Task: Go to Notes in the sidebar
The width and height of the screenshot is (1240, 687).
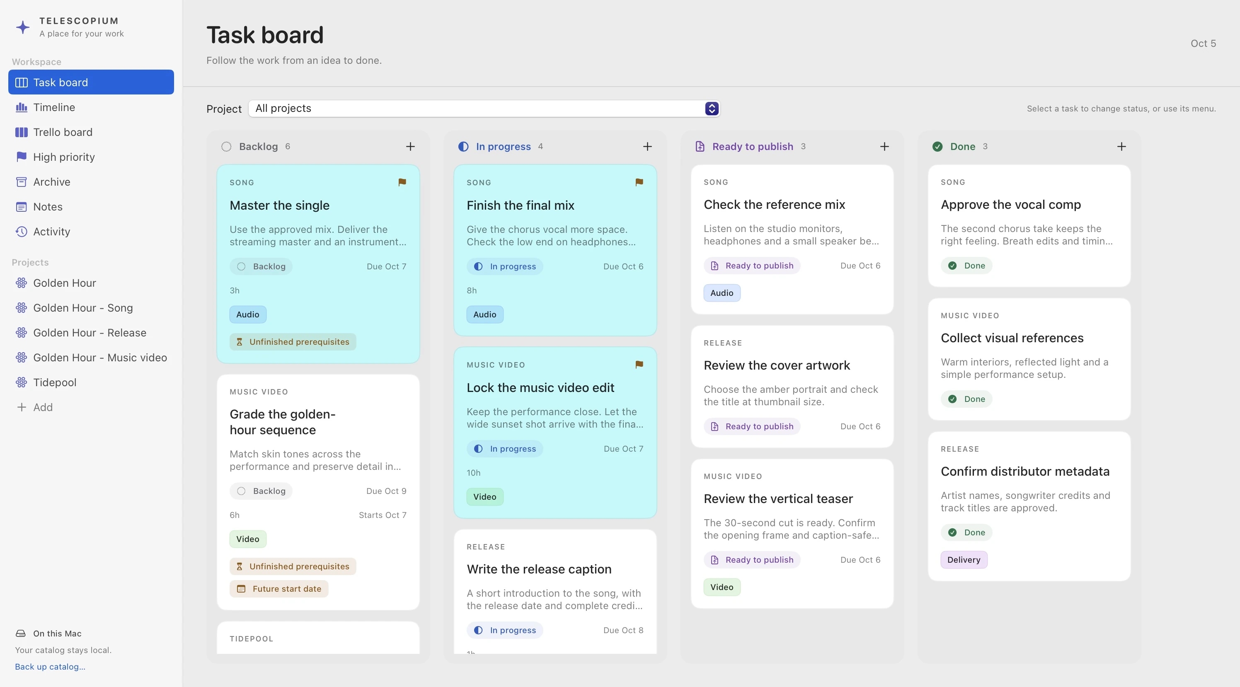Action: click(x=91, y=206)
